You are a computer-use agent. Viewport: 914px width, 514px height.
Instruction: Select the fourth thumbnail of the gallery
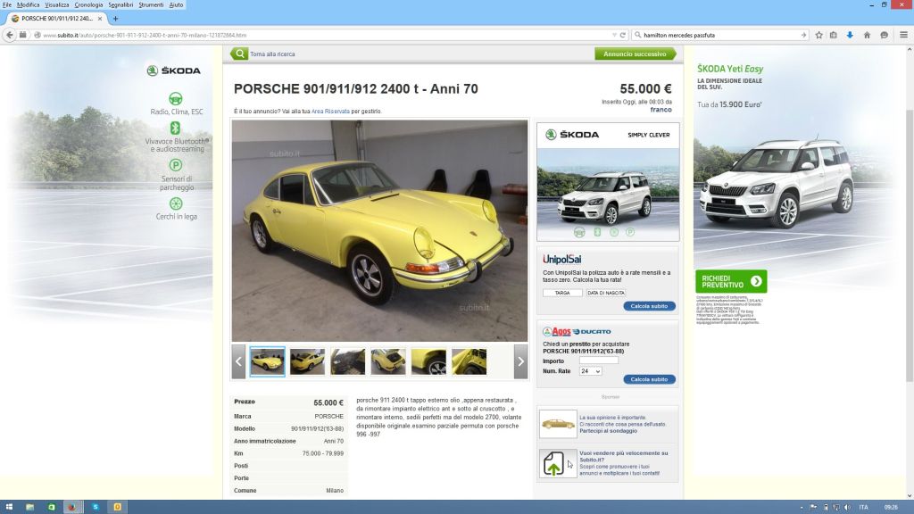point(388,361)
